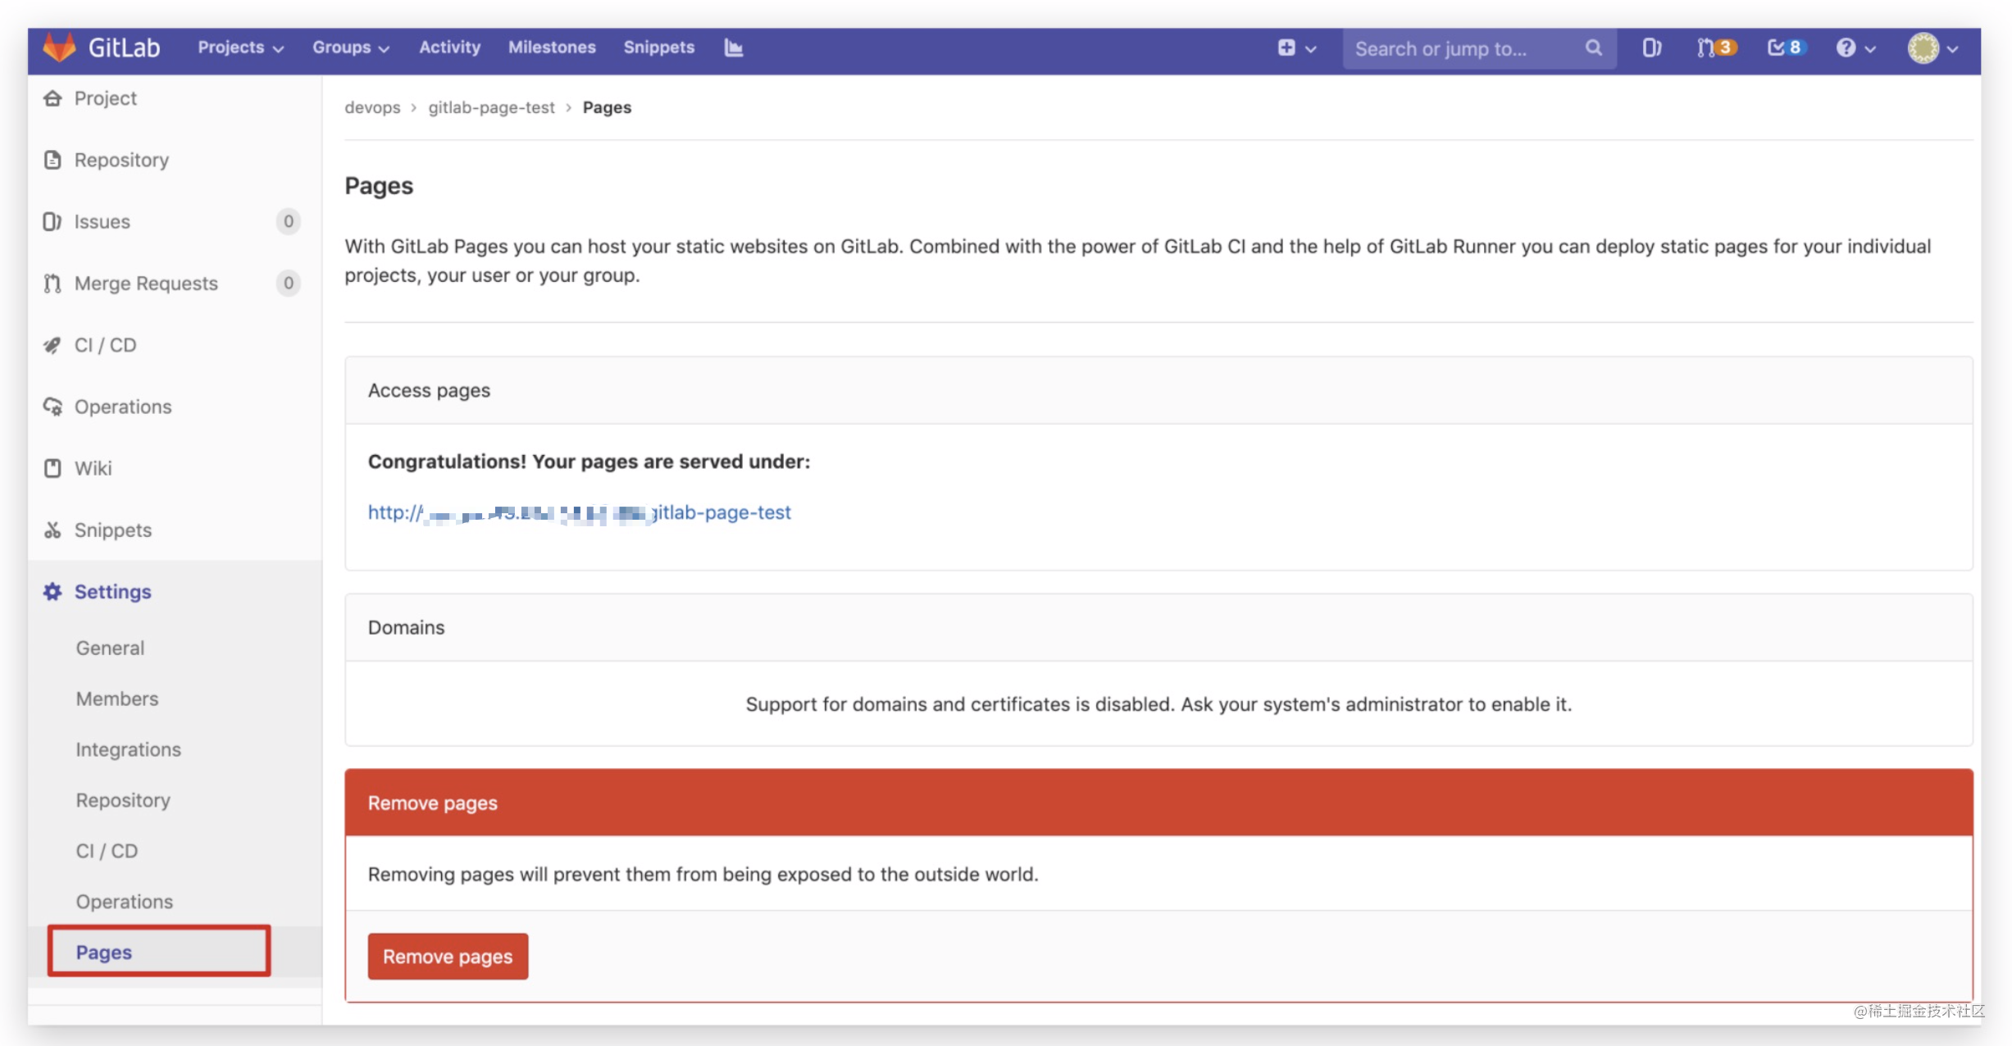Image resolution: width=2012 pixels, height=1046 pixels.
Task: Open the user avatar menu
Action: pyautogui.click(x=1932, y=48)
